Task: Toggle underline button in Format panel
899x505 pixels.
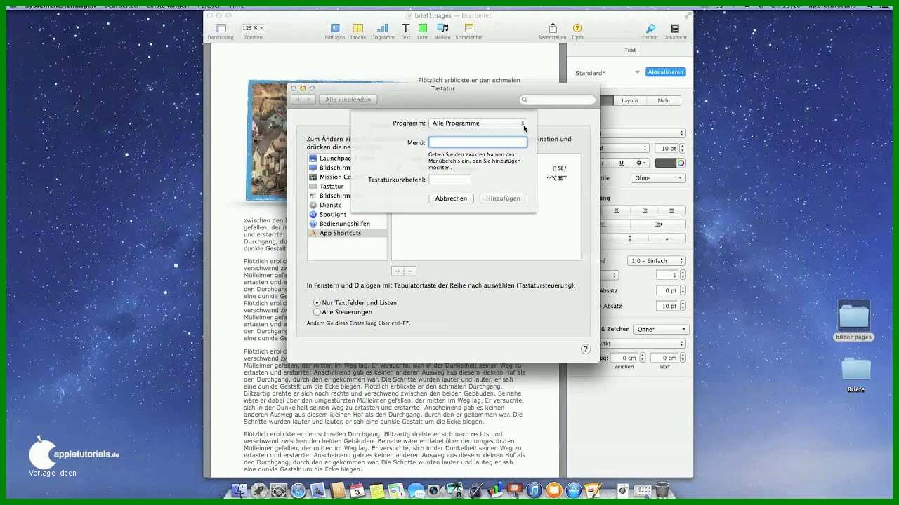Action: (621, 163)
